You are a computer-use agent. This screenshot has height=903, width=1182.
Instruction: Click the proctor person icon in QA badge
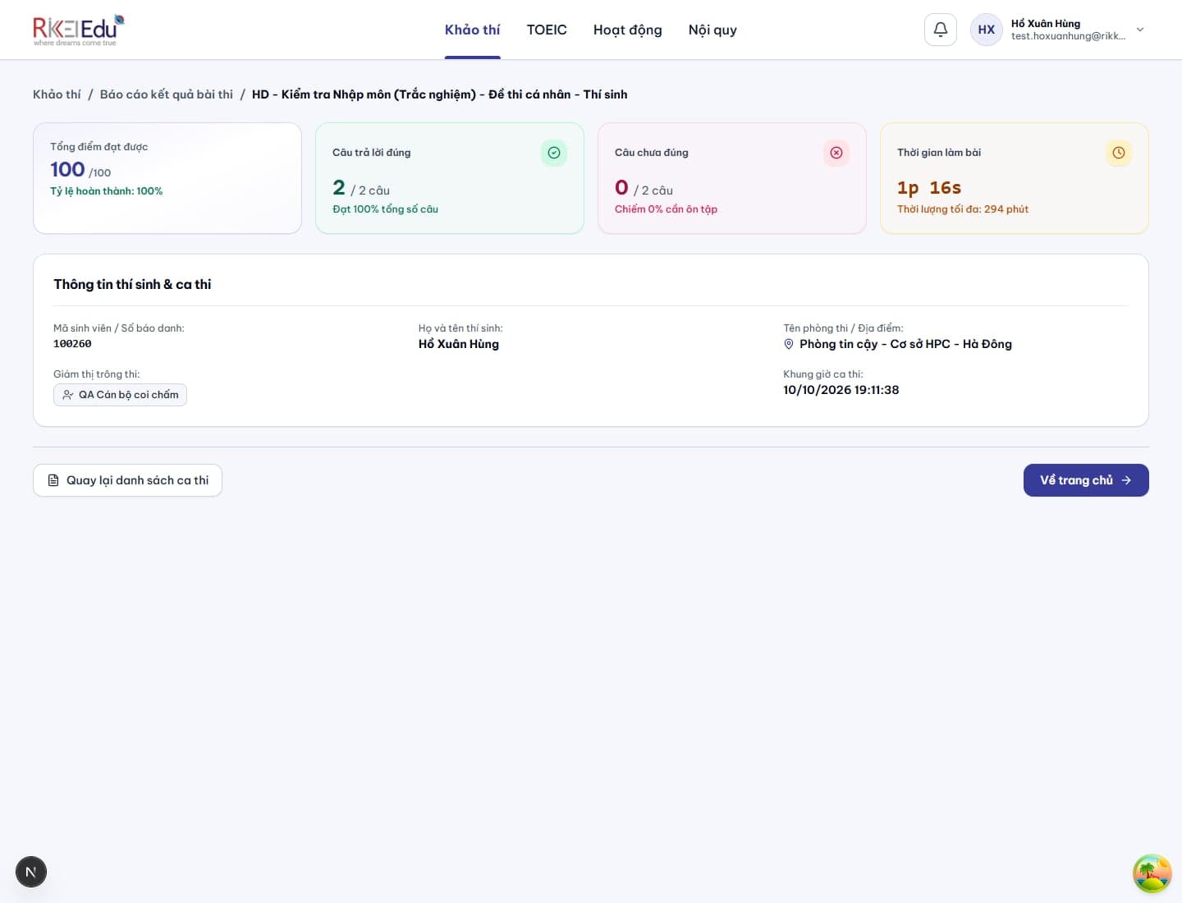click(68, 395)
